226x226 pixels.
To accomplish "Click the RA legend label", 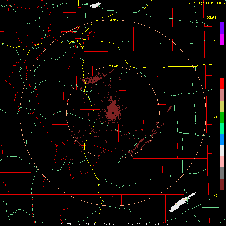I will pos(215,129).
